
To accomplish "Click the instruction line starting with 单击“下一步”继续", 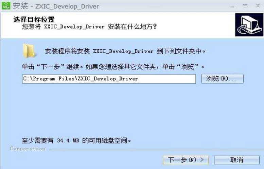I will click(113, 67).
